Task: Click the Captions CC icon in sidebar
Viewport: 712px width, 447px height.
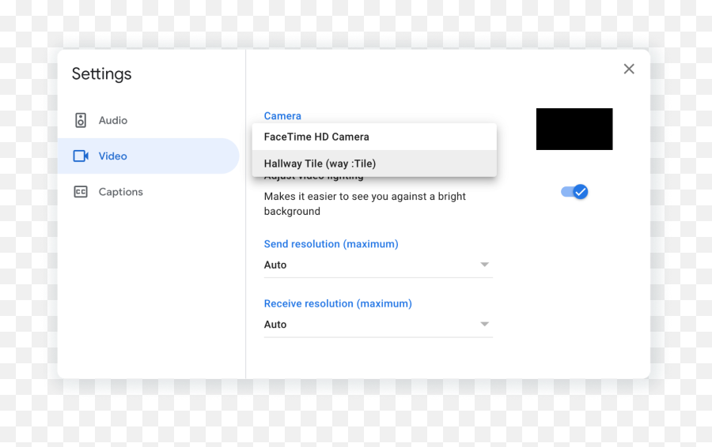Action: tap(81, 192)
